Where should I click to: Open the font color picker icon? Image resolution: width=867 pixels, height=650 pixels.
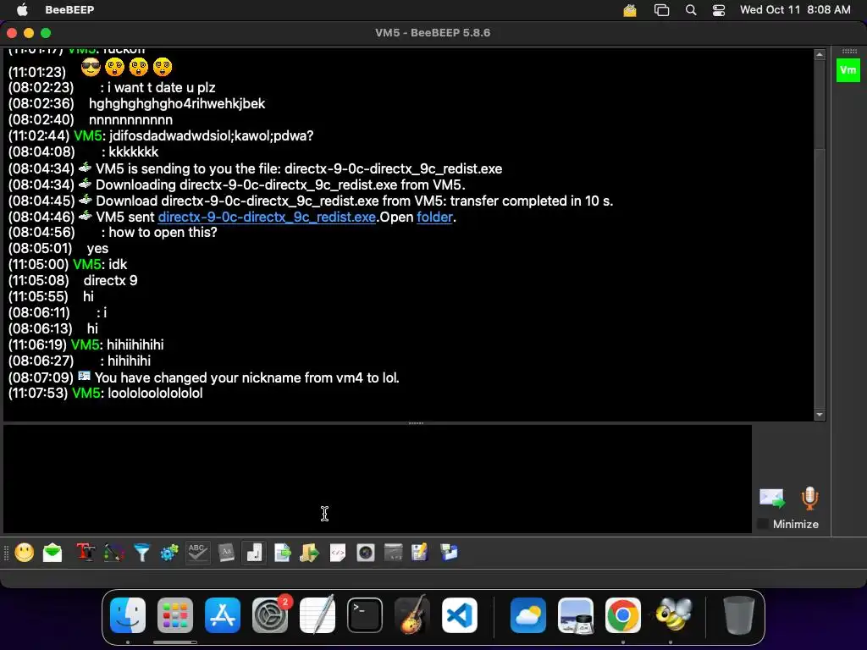(114, 552)
